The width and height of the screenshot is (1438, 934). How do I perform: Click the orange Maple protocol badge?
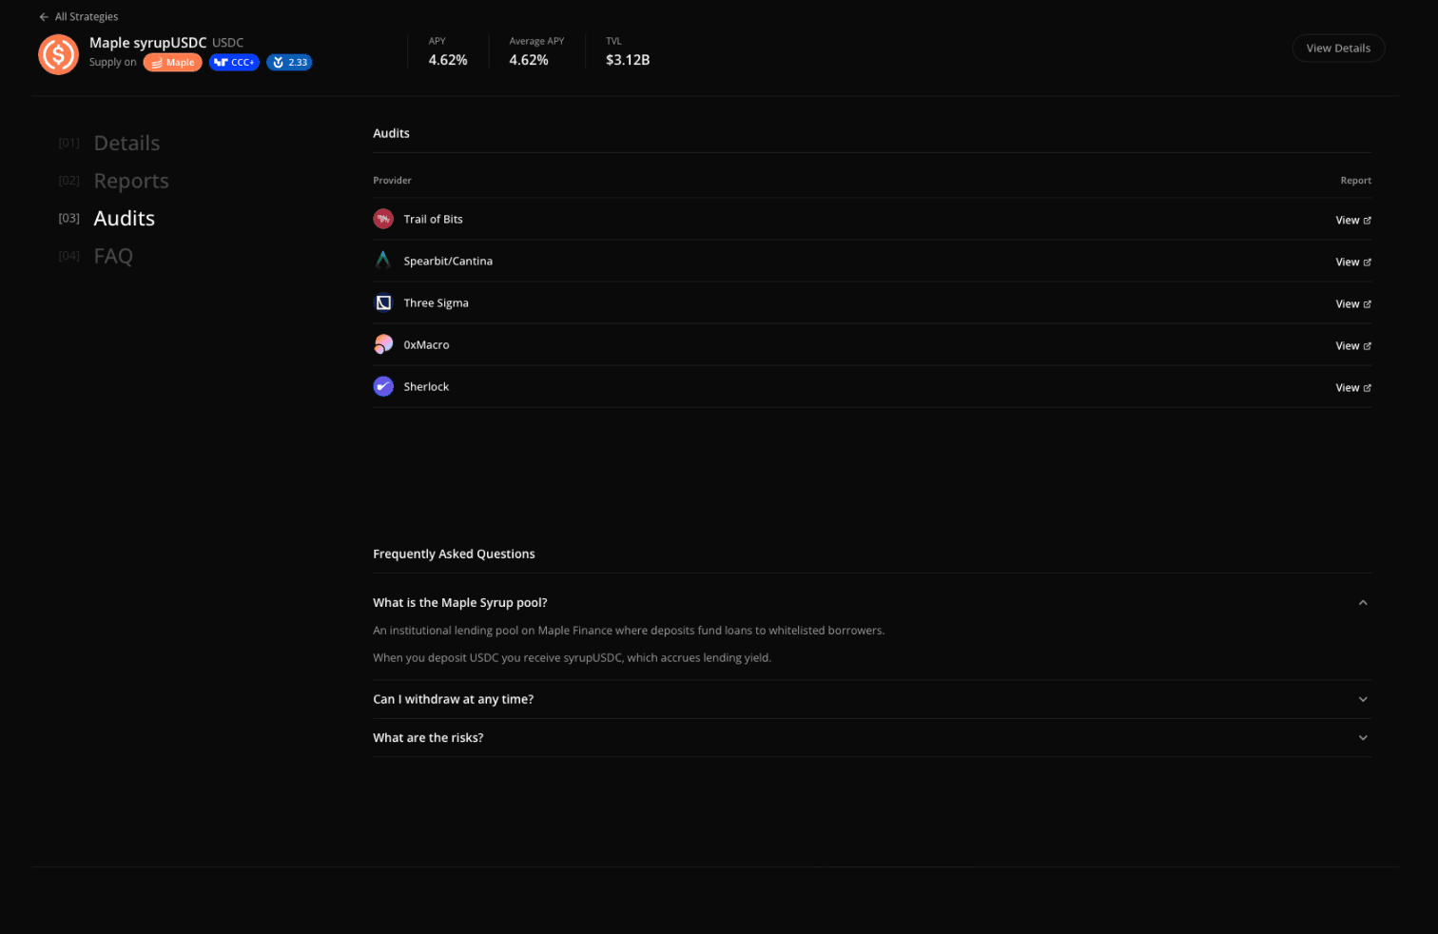172,63
